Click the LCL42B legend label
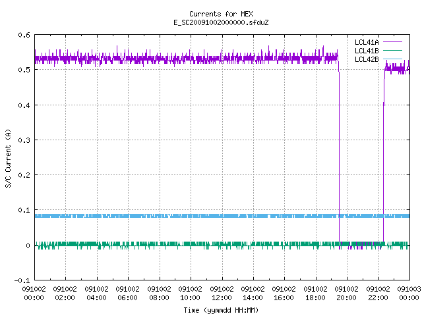This screenshot has height=316, width=422. [367, 59]
